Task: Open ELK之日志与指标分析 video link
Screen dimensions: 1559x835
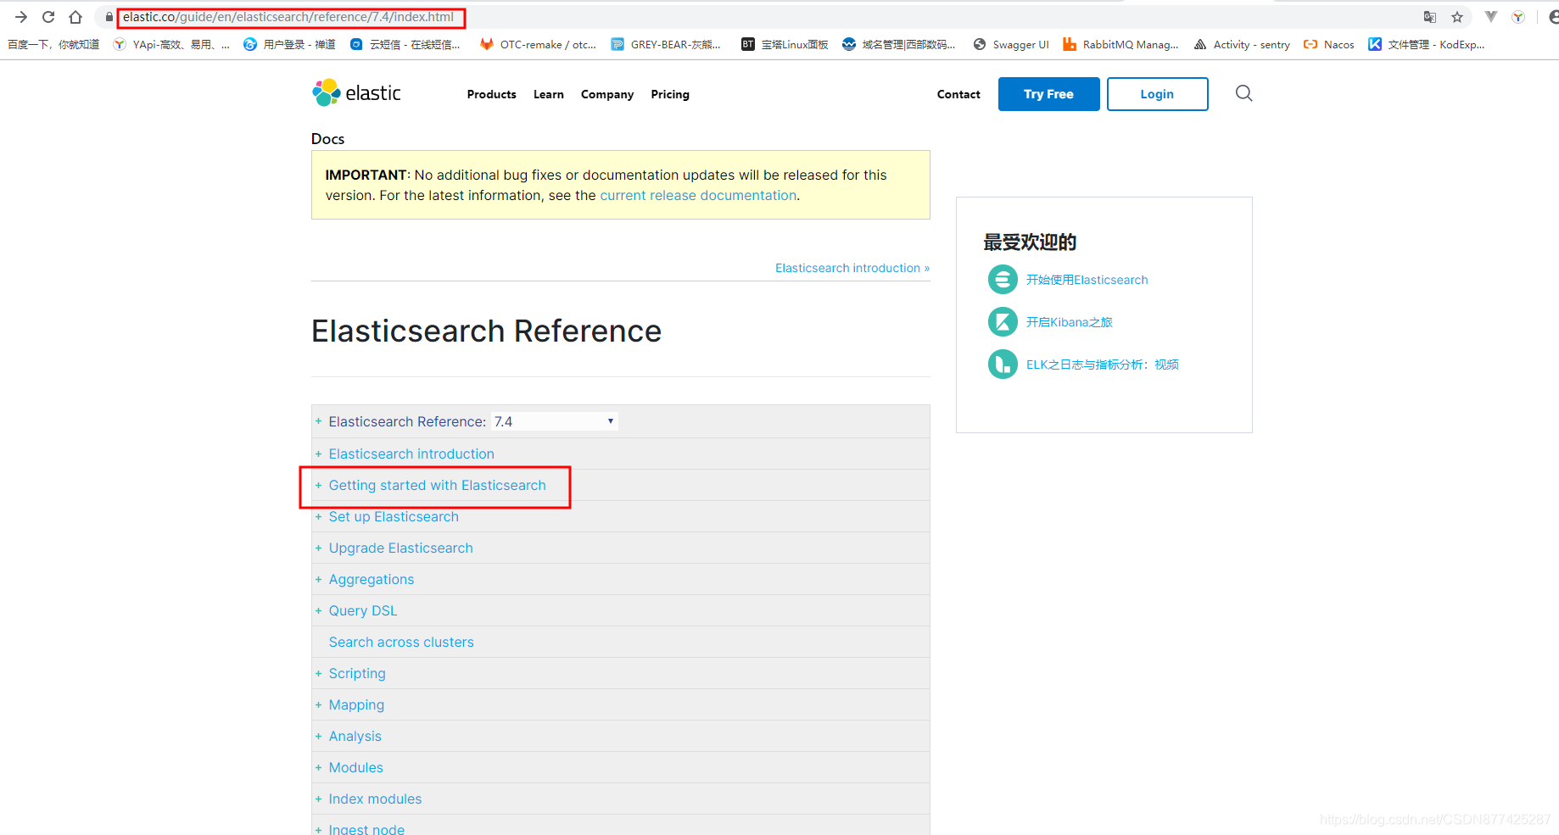Action: tap(1102, 365)
